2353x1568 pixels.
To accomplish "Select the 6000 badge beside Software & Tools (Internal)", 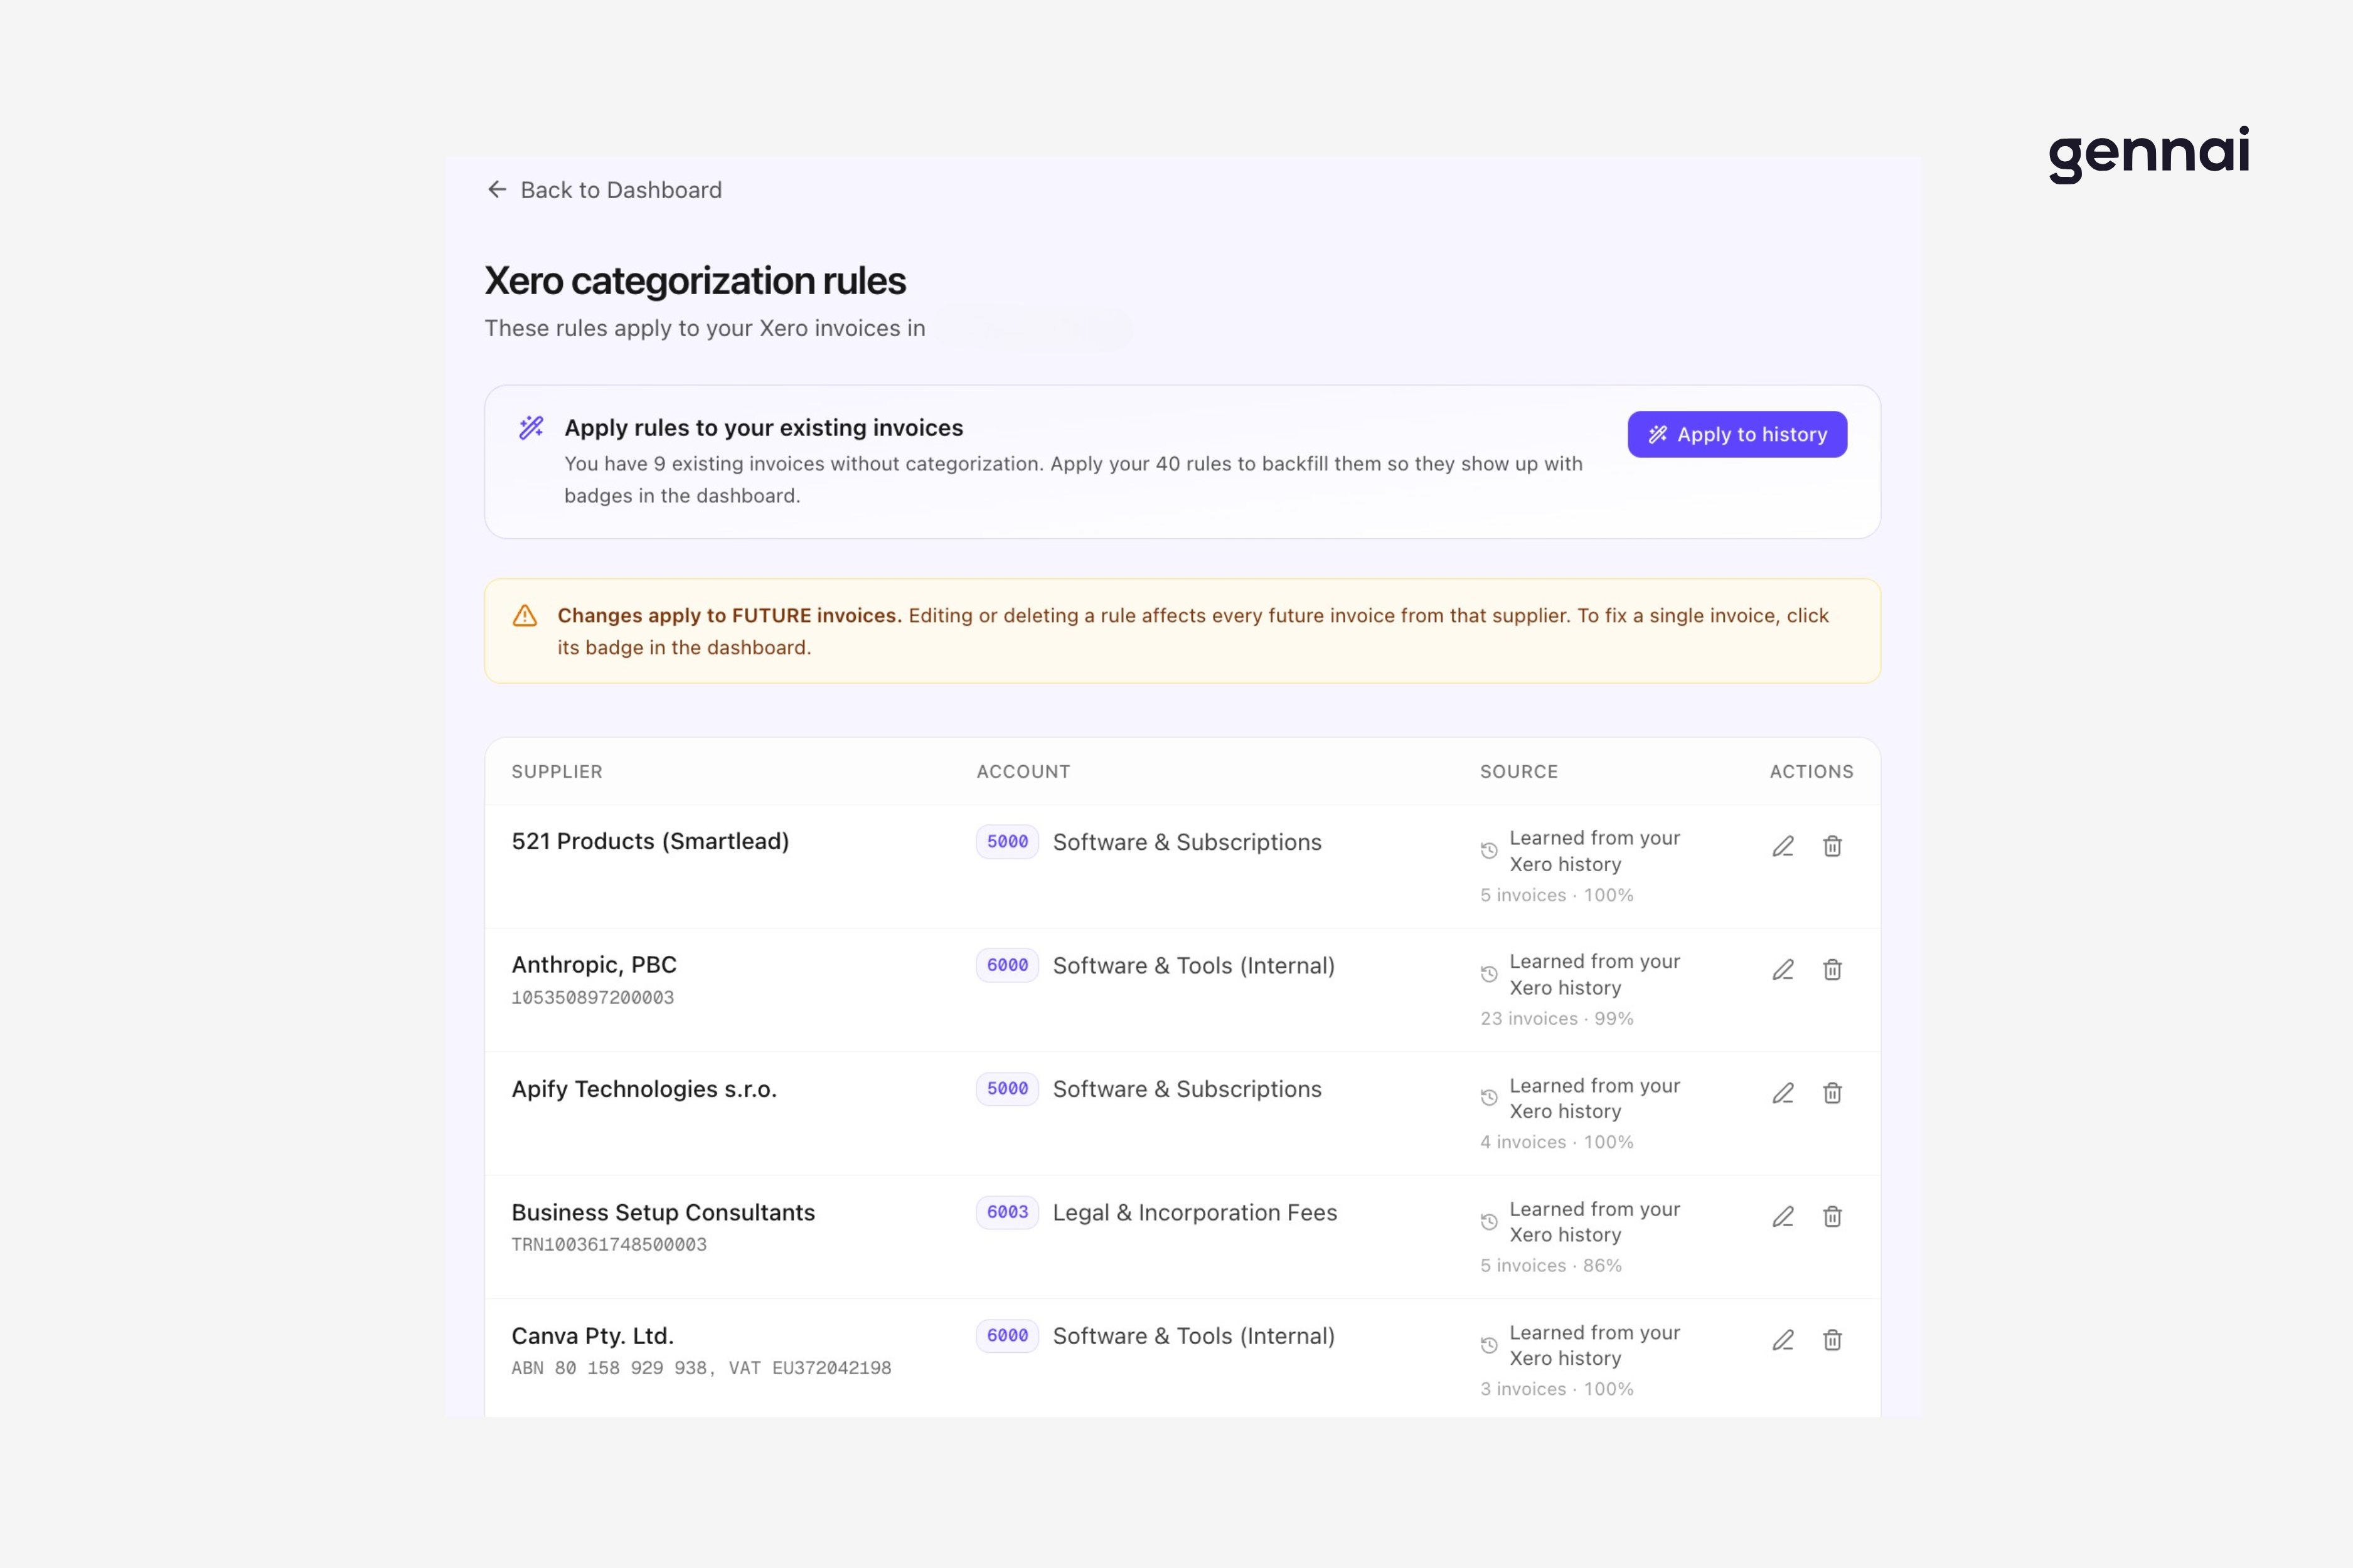I will pos(1006,965).
